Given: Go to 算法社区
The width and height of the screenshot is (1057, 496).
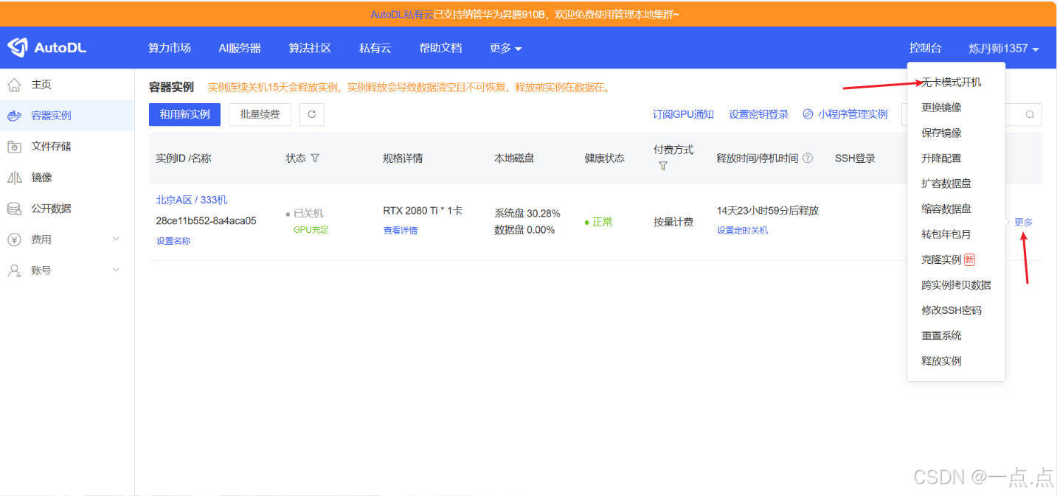Looking at the screenshot, I should [x=310, y=48].
